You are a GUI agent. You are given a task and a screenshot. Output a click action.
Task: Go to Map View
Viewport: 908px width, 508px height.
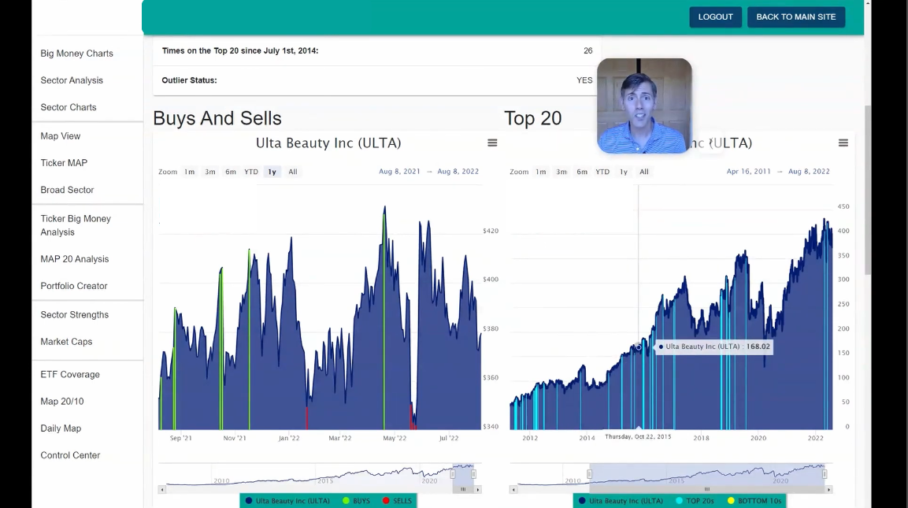point(60,136)
